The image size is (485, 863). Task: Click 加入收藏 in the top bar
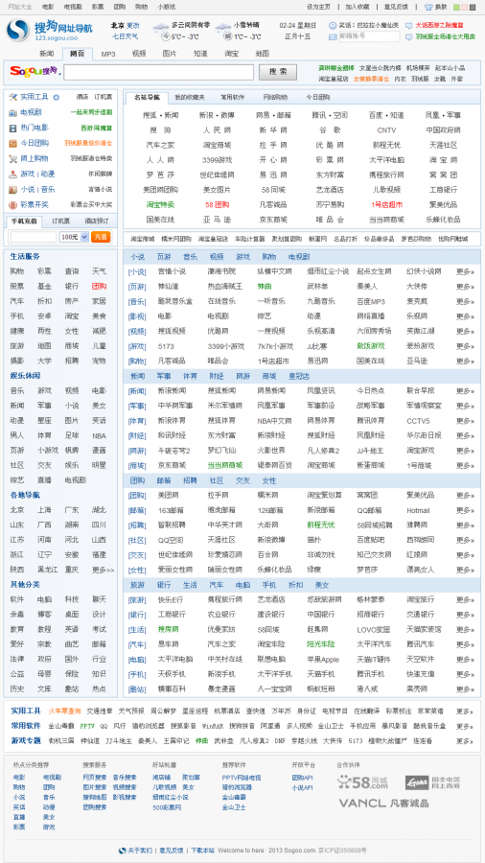(x=357, y=7)
